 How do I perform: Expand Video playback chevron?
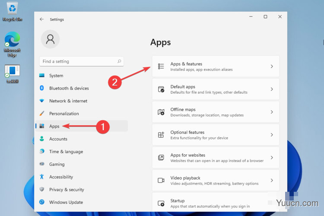point(272,180)
